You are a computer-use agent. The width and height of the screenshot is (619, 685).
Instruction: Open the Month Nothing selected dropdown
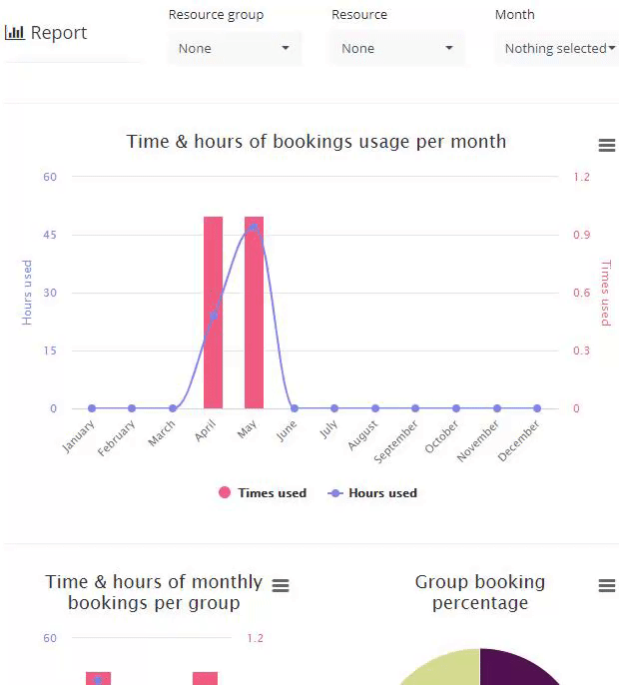[557, 49]
